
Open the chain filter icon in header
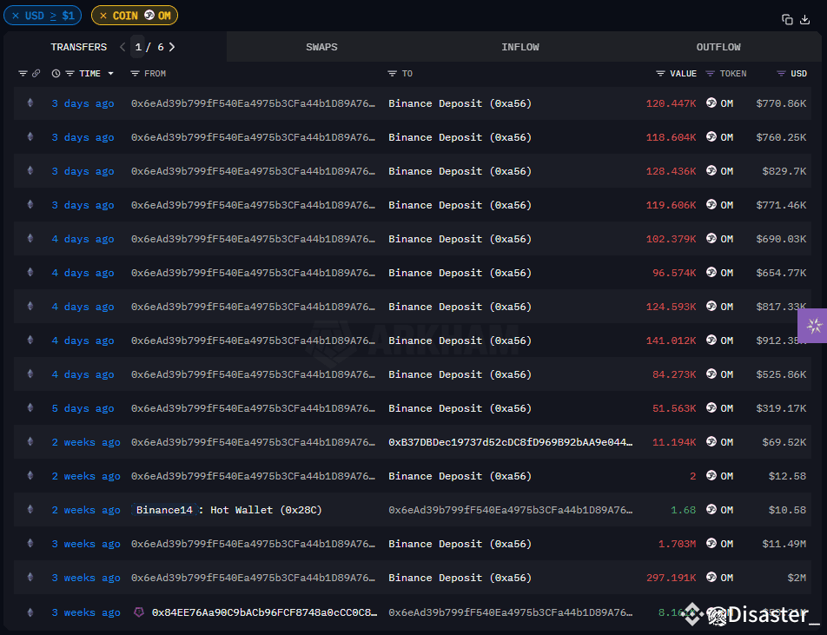(23, 73)
